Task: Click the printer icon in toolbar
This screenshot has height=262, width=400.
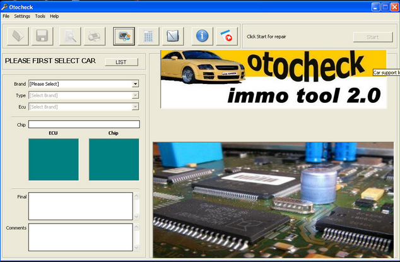Action: tap(95, 36)
